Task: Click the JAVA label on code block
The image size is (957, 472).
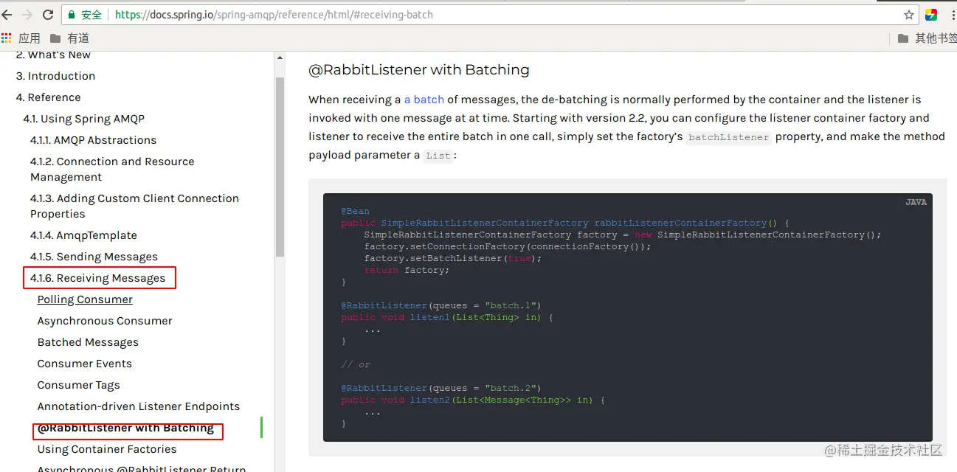Action: tap(916, 202)
